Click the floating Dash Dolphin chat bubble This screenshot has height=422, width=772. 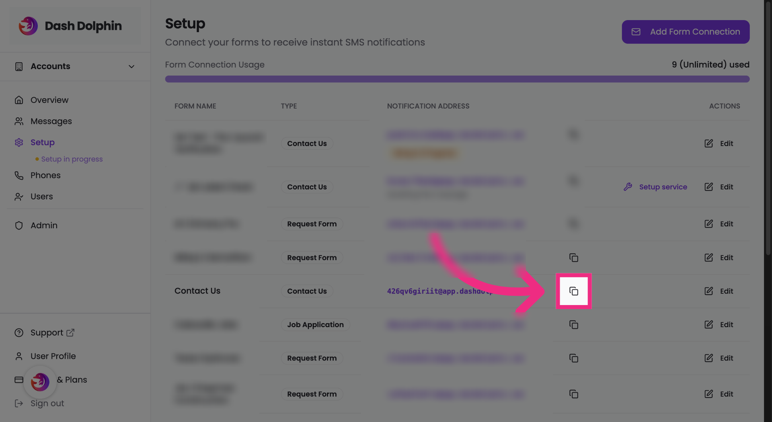click(x=40, y=382)
